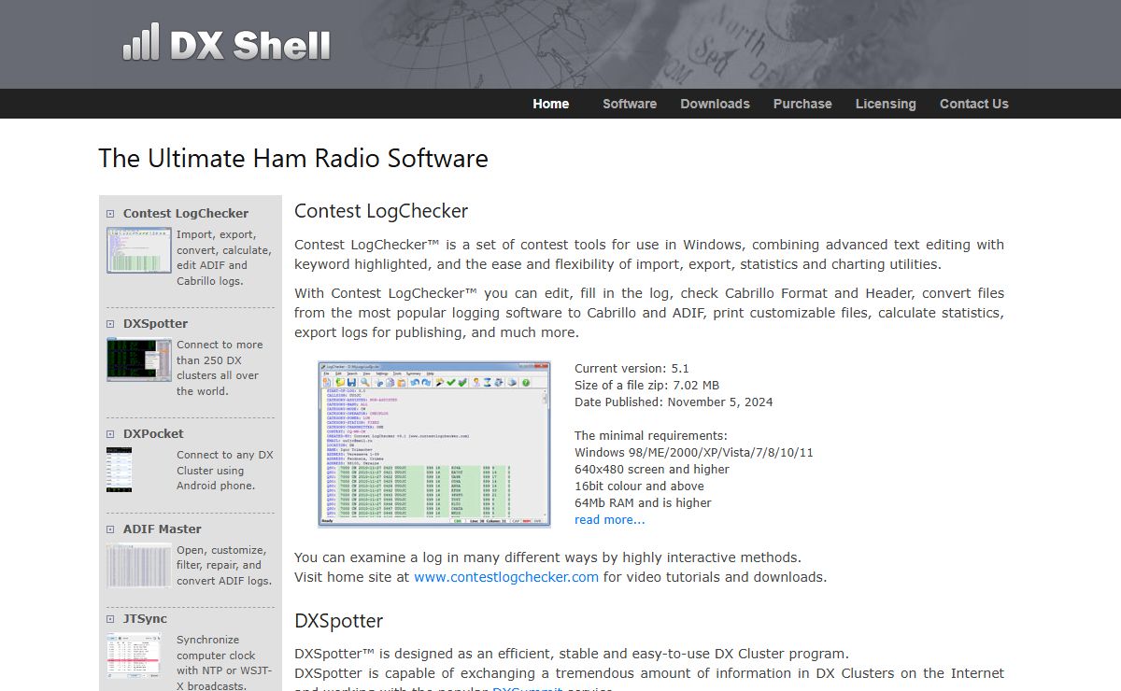1121x691 pixels.
Task: Visit the www.contestlogchecker.com link
Action: pos(506,577)
